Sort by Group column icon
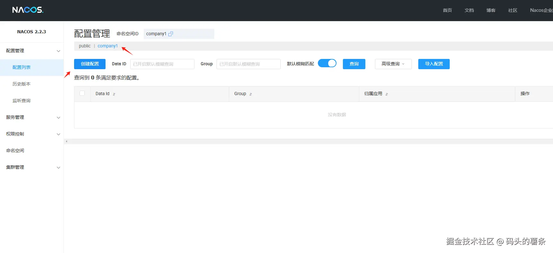Image resolution: width=553 pixels, height=253 pixels. pyautogui.click(x=251, y=94)
